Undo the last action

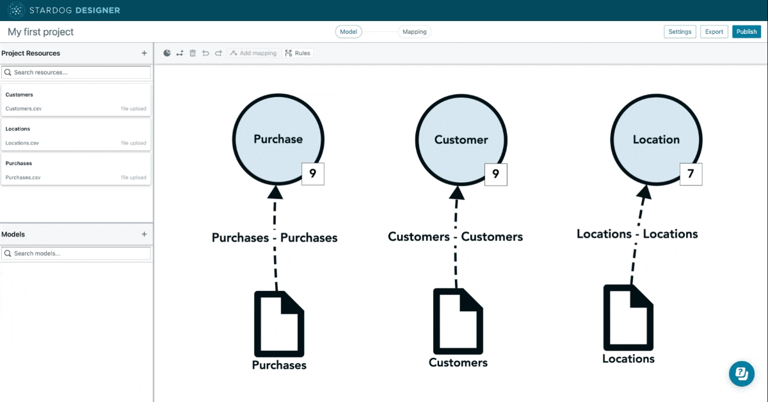[x=205, y=53]
